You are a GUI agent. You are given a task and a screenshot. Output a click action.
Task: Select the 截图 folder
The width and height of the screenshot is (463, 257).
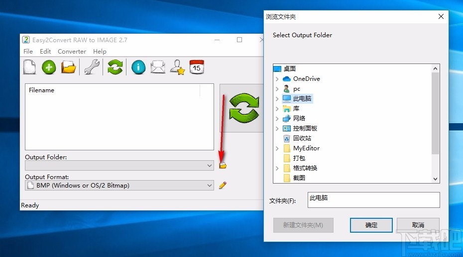coord(299,178)
